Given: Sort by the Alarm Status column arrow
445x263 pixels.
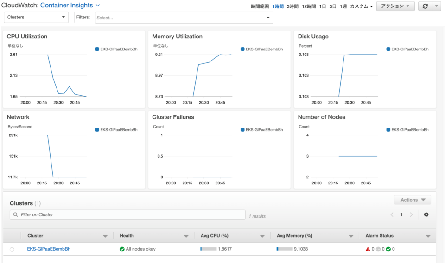Looking at the screenshot, I should [x=428, y=236].
